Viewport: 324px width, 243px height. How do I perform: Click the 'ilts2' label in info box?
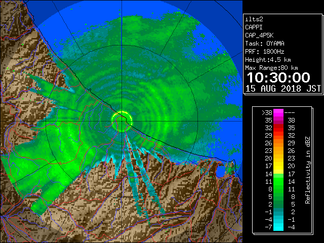(x=254, y=19)
